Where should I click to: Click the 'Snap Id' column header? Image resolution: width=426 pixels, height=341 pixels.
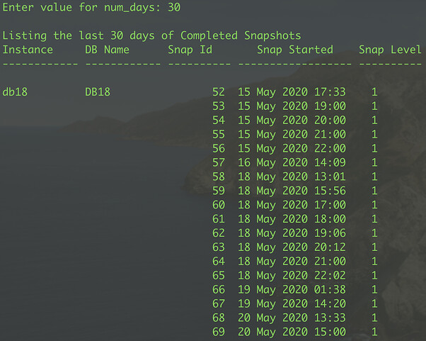[190, 50]
